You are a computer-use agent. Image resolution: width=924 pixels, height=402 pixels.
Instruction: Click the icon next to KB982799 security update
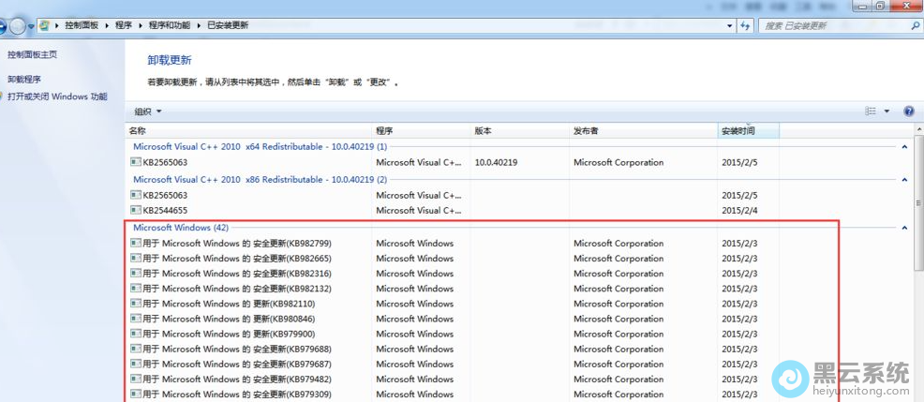click(136, 244)
